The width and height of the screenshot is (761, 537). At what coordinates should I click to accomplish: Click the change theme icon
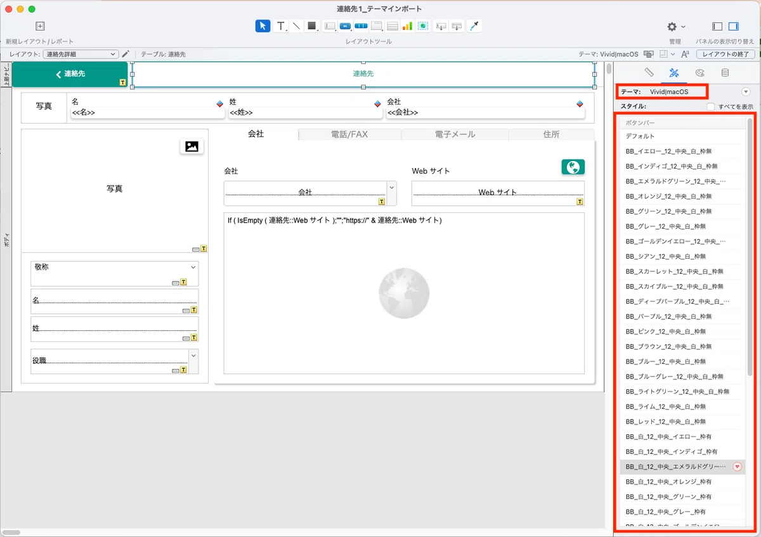click(x=649, y=54)
